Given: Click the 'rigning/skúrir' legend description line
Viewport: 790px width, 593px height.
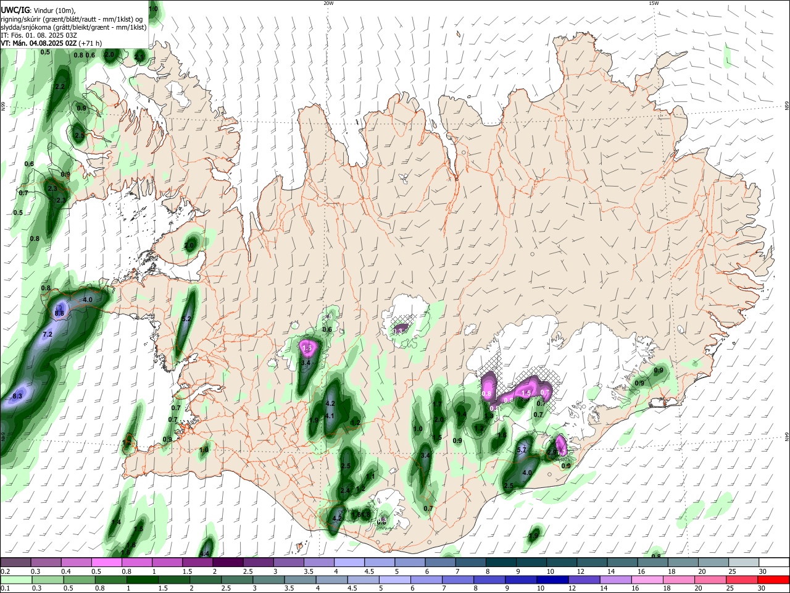Looking at the screenshot, I should (72, 19).
